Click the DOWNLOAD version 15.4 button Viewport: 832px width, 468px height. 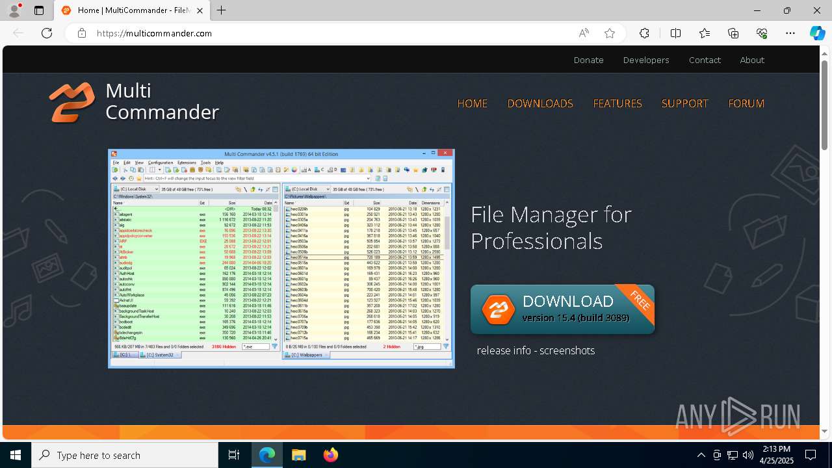[562, 309]
